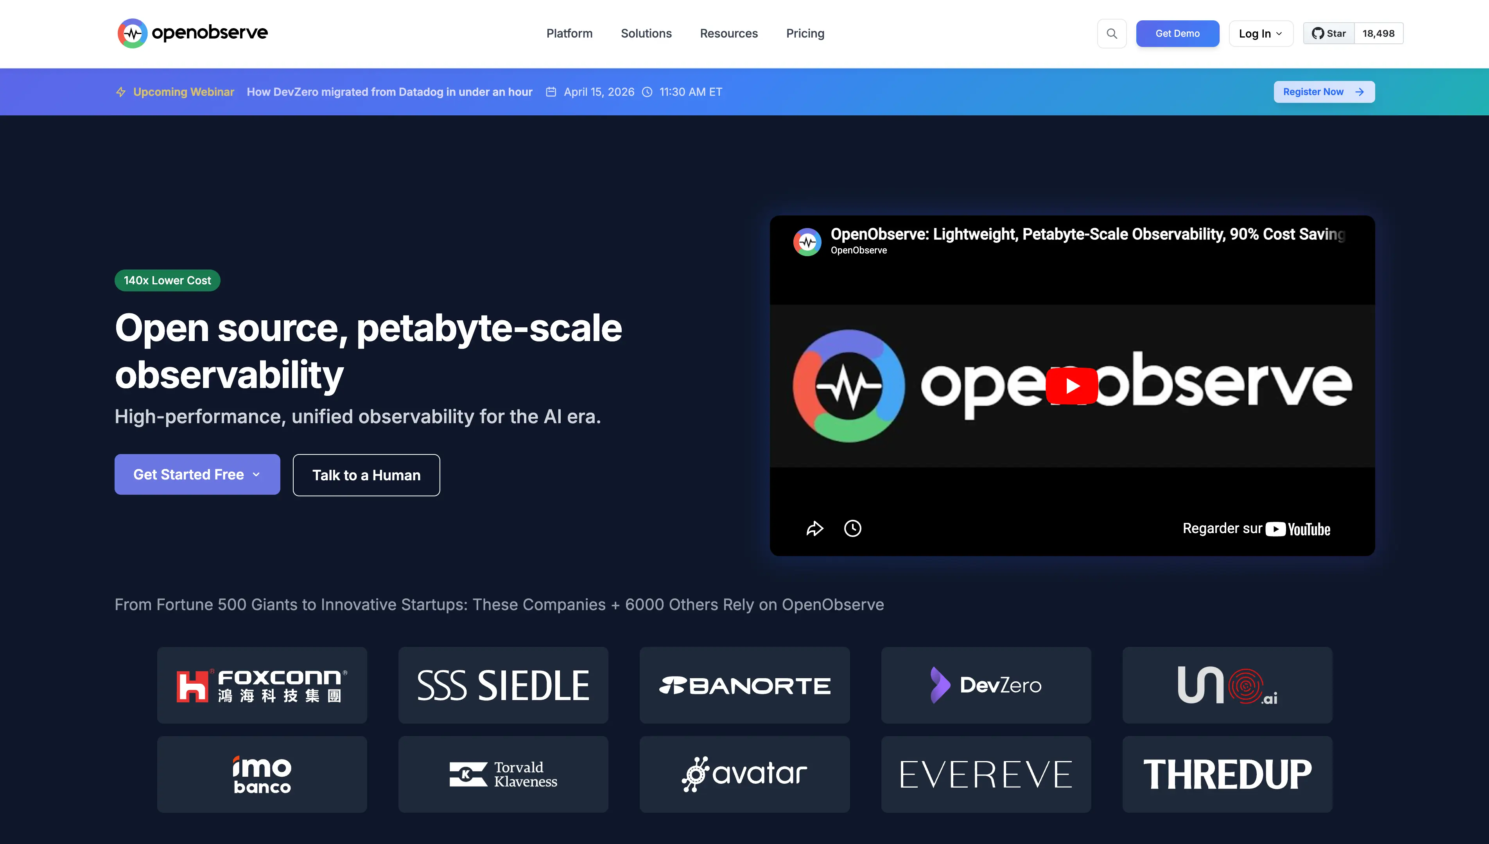Click the Watch Later clock icon
The width and height of the screenshot is (1489, 844).
(x=852, y=528)
